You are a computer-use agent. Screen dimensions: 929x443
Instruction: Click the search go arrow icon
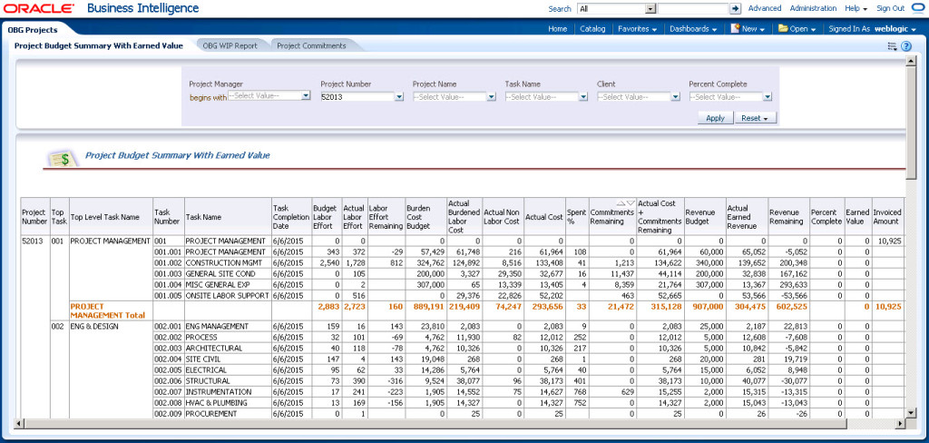point(735,9)
